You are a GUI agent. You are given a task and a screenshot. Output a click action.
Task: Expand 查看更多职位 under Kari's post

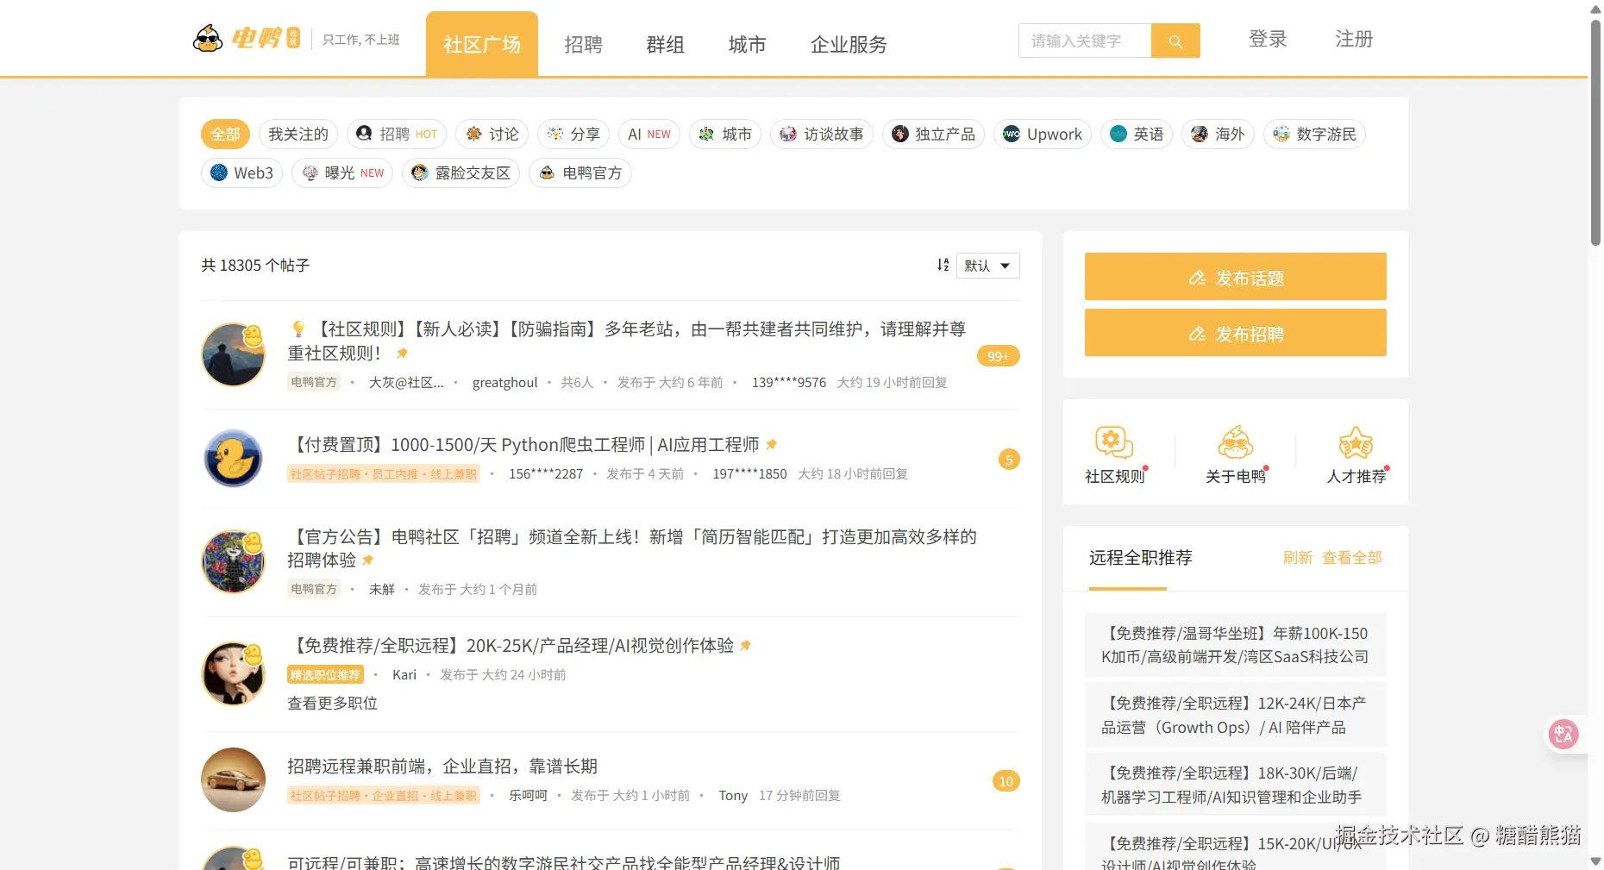coord(332,703)
